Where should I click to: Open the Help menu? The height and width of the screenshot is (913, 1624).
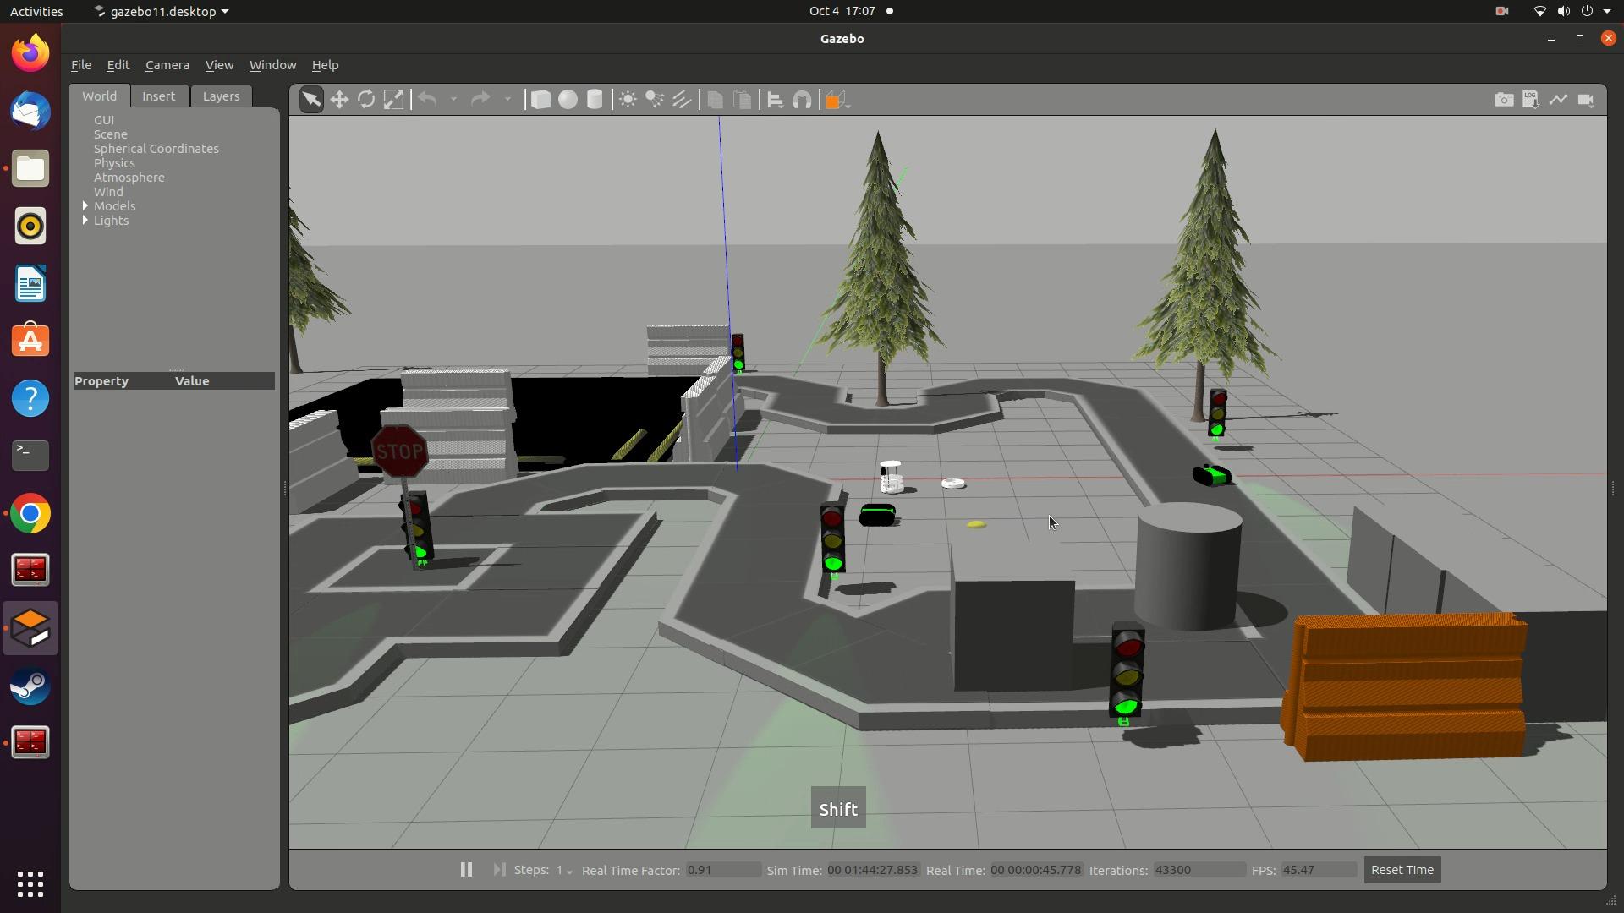coord(325,65)
